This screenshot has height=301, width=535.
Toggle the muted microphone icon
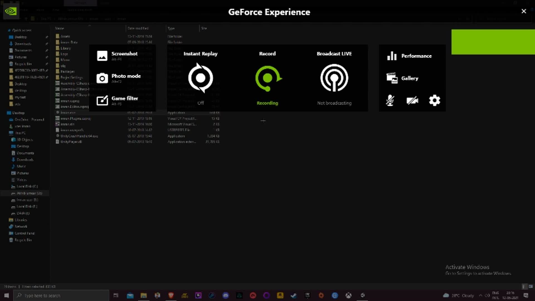point(390,100)
